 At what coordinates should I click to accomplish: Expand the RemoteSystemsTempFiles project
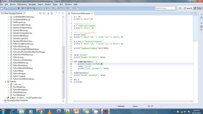click(x=3, y=100)
